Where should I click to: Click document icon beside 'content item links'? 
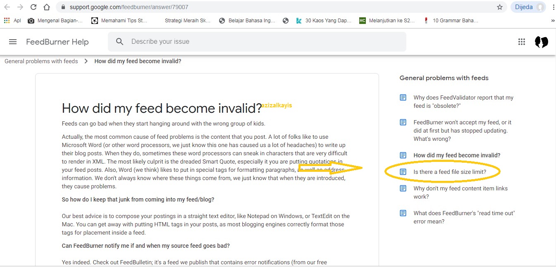click(403, 189)
